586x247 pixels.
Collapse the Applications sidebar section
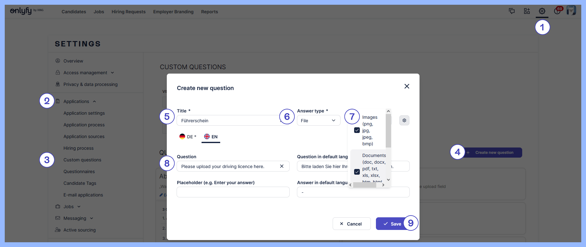(94, 101)
